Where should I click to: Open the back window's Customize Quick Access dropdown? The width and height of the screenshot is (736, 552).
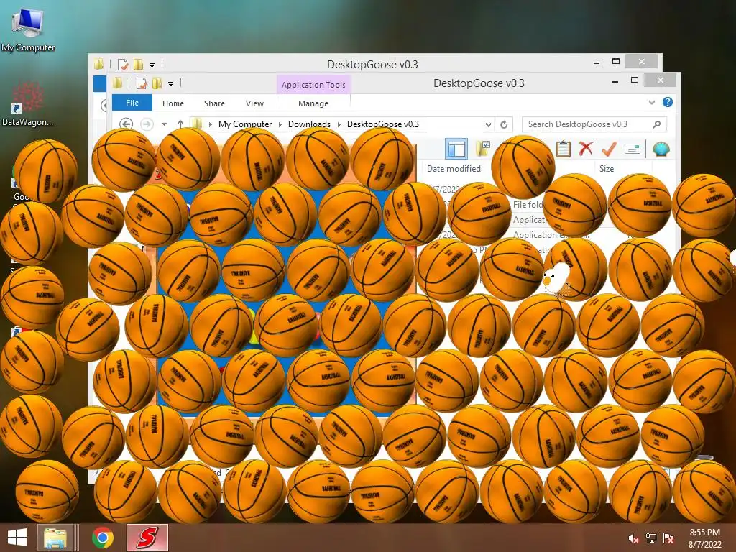point(152,65)
